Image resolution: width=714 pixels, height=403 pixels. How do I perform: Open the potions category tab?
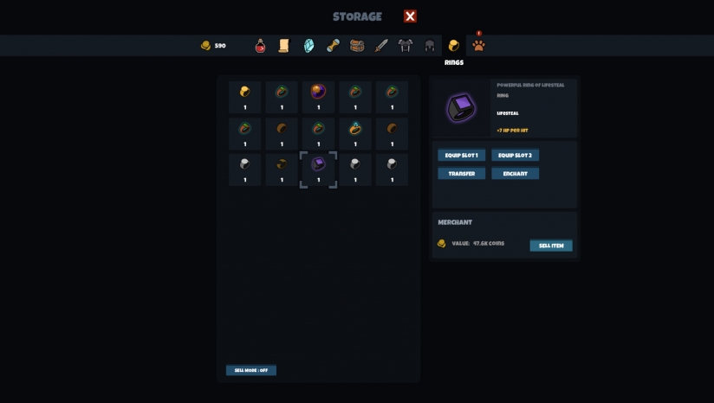pos(260,46)
